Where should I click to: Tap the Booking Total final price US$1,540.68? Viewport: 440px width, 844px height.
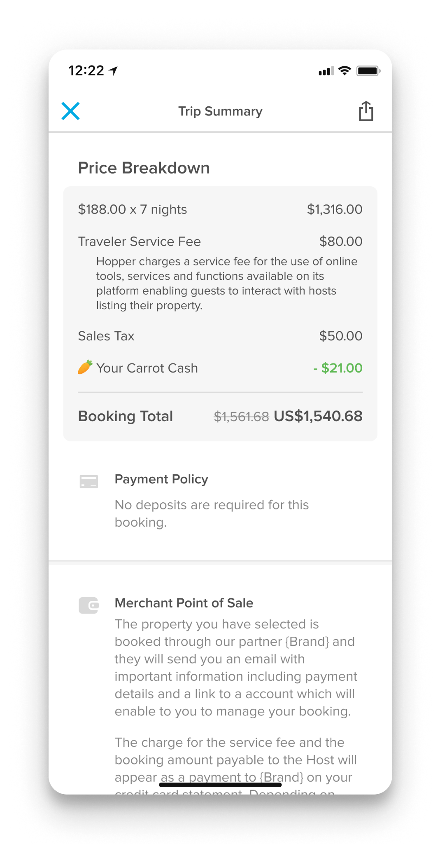(318, 416)
